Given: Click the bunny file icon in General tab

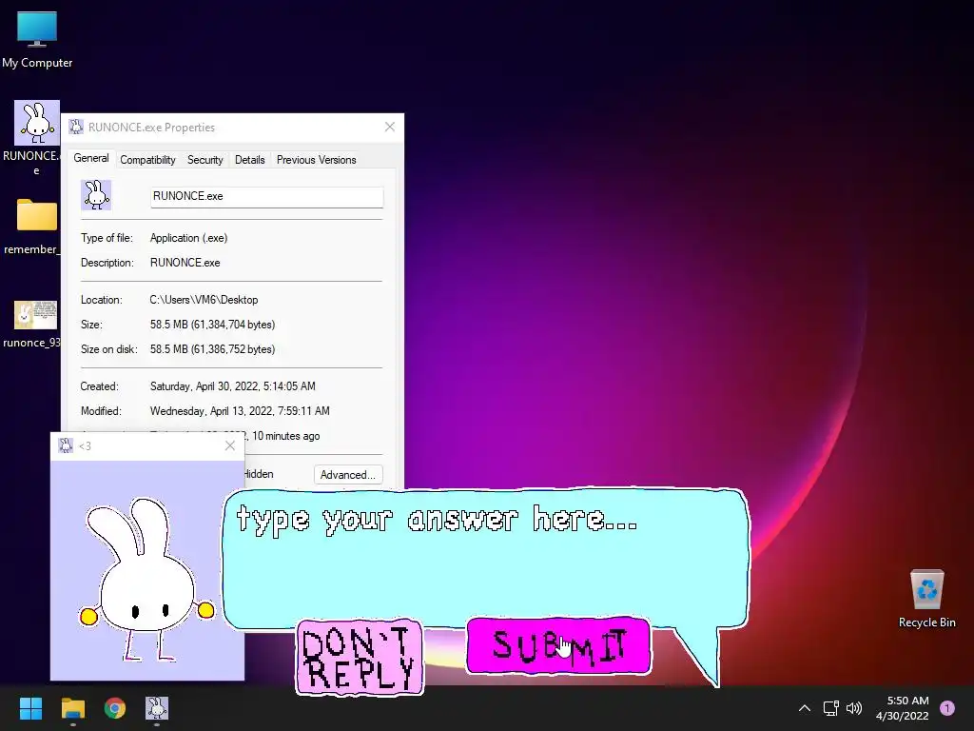Looking at the screenshot, I should pos(96,195).
